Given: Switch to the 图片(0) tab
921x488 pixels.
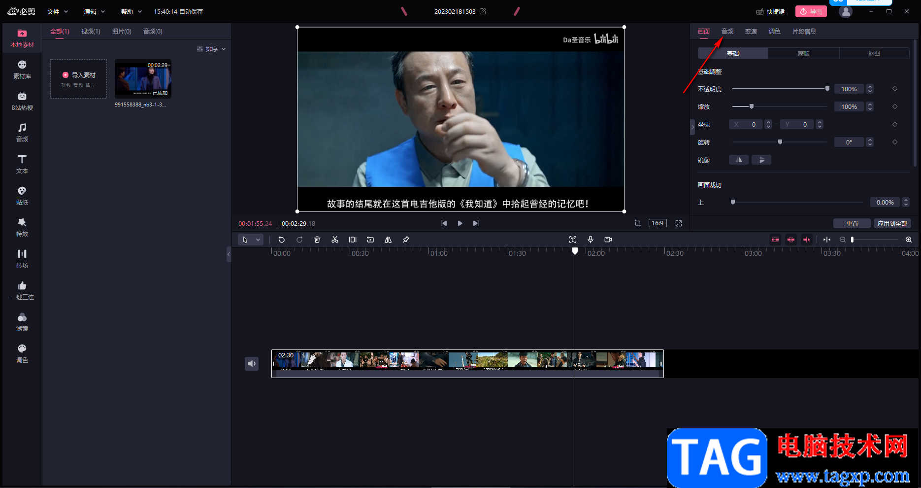Looking at the screenshot, I should tap(122, 31).
